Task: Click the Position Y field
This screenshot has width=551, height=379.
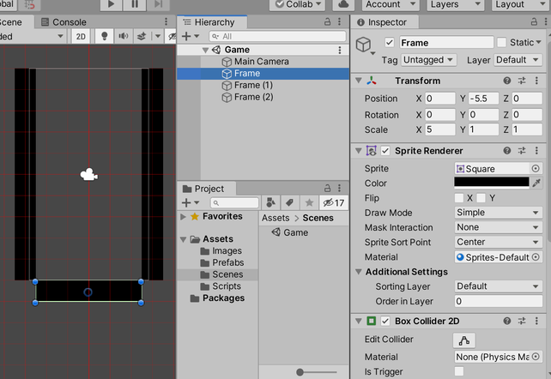Action: coord(483,99)
